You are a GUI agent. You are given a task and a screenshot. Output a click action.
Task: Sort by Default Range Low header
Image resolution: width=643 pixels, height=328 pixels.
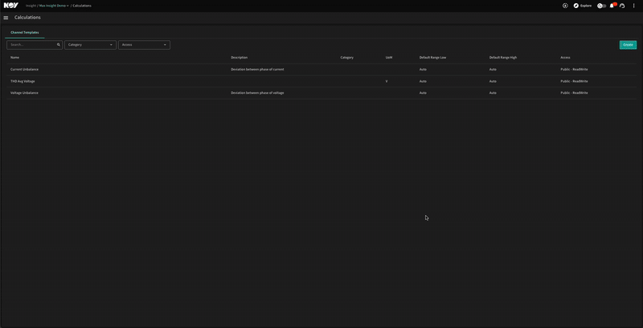432,58
